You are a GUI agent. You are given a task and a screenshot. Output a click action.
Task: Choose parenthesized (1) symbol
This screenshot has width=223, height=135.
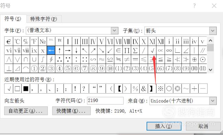click(118, 68)
